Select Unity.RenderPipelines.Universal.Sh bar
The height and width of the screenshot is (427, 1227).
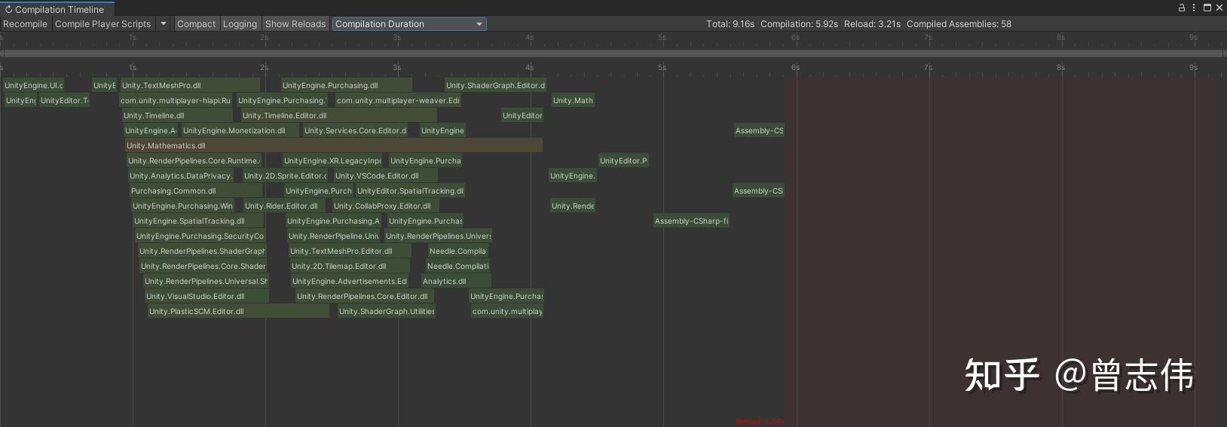(x=206, y=281)
